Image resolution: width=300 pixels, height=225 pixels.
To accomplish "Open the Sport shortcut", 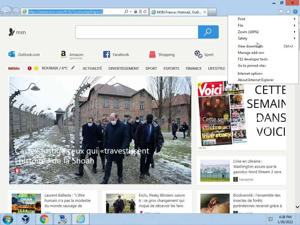I will tap(204, 54).
